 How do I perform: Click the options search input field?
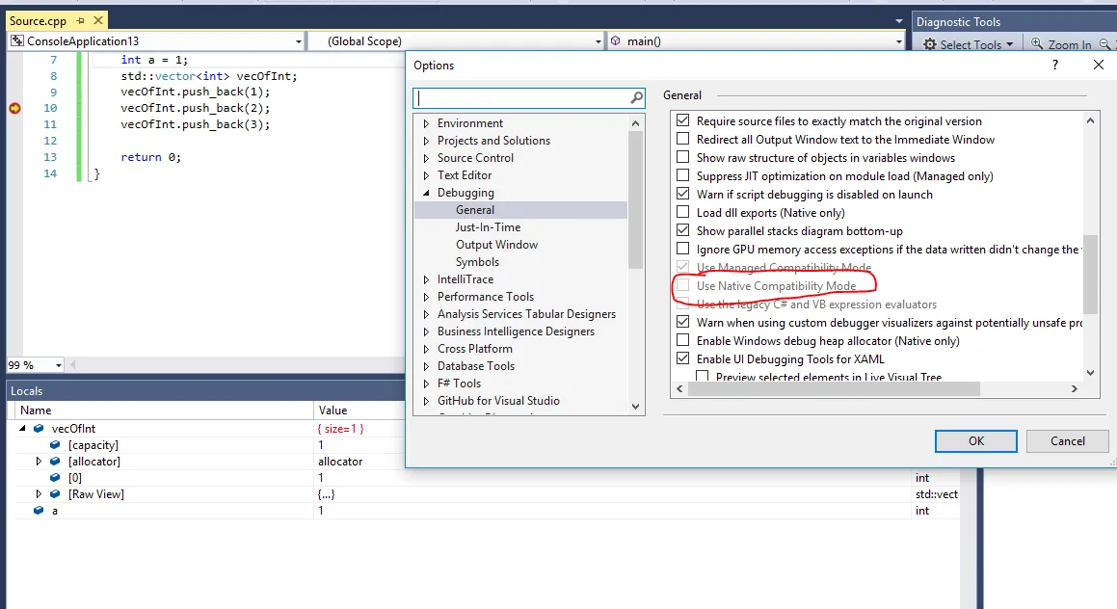point(522,97)
